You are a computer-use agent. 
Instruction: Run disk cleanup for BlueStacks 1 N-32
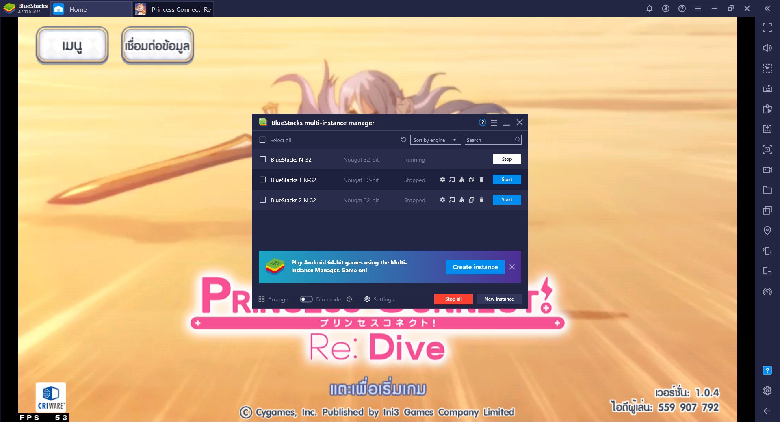pos(462,180)
